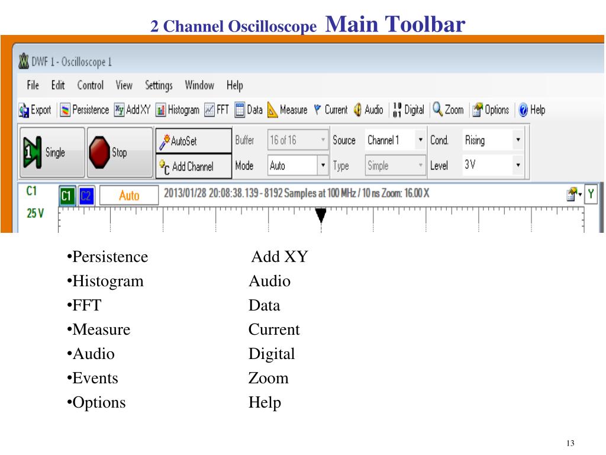
Task: Open the Cond. dropdown showing Rising
Action: pyautogui.click(x=493, y=140)
